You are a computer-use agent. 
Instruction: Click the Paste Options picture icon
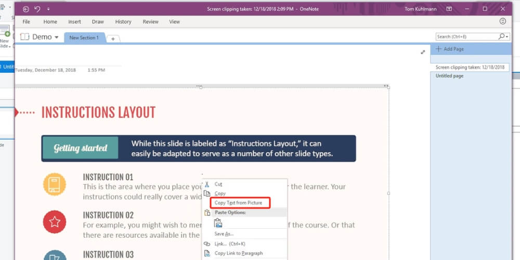[x=218, y=223]
